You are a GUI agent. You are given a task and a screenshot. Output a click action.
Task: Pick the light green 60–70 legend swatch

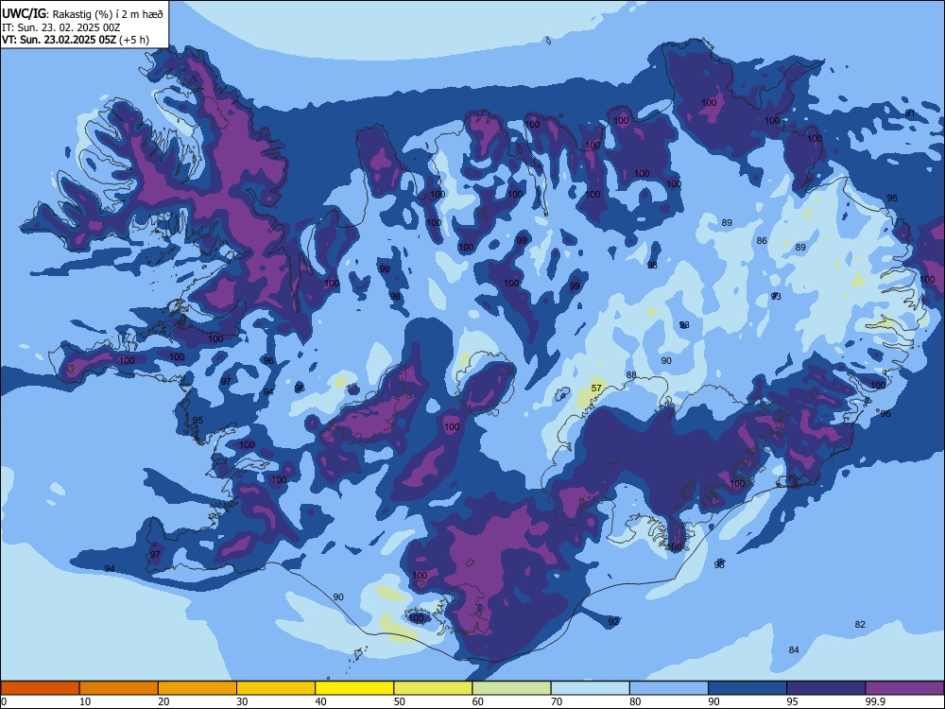511,688
